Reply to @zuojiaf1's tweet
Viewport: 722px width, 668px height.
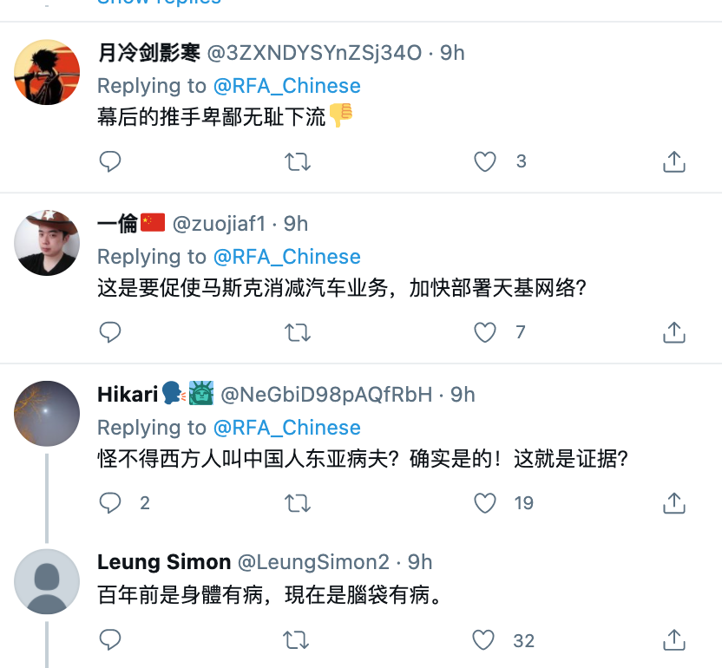click(x=110, y=332)
